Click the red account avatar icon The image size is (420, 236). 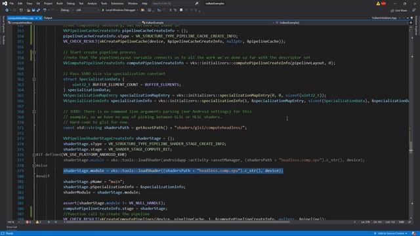click(383, 3)
